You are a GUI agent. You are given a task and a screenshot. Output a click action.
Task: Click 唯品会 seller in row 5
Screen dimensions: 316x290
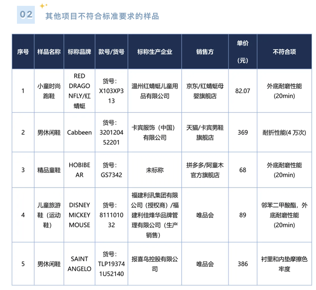205,264
